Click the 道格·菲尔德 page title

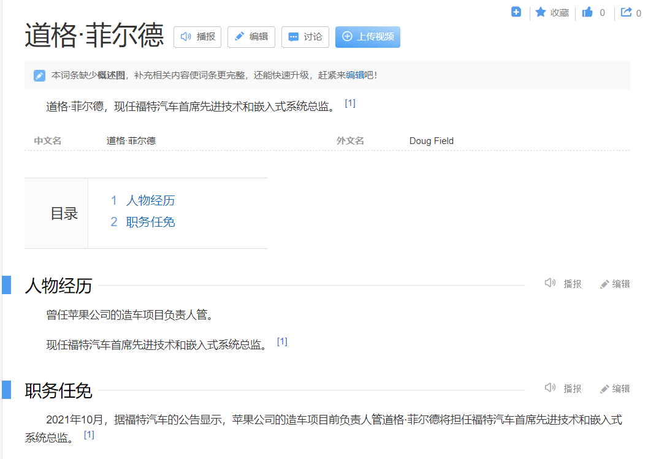[x=94, y=36]
